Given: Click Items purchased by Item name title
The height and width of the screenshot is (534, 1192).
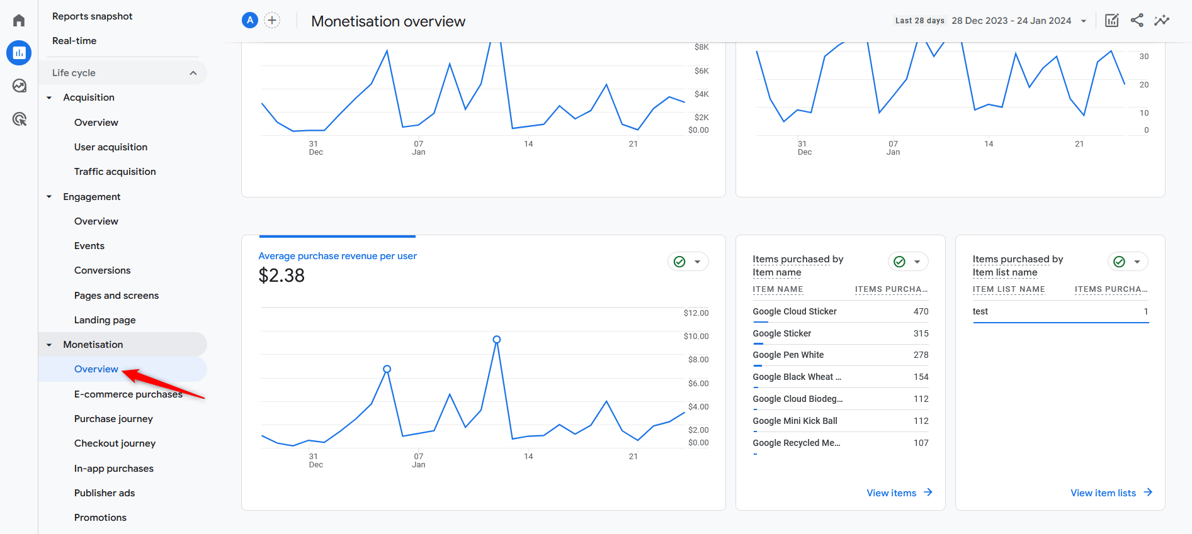Looking at the screenshot, I should (798, 265).
